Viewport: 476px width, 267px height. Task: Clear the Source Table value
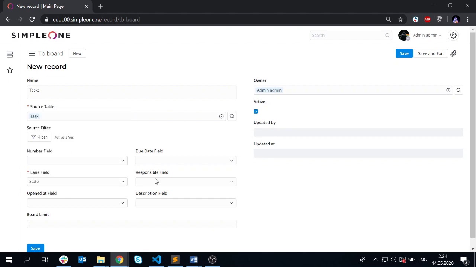(221, 116)
